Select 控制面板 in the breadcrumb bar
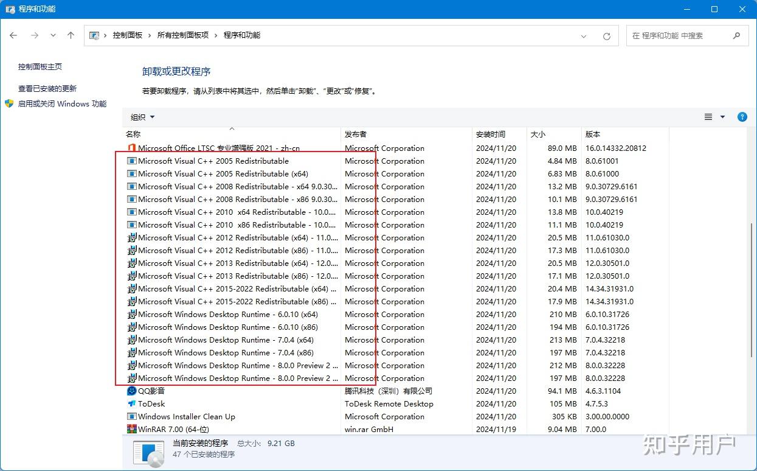The height and width of the screenshot is (471, 757). coord(126,35)
